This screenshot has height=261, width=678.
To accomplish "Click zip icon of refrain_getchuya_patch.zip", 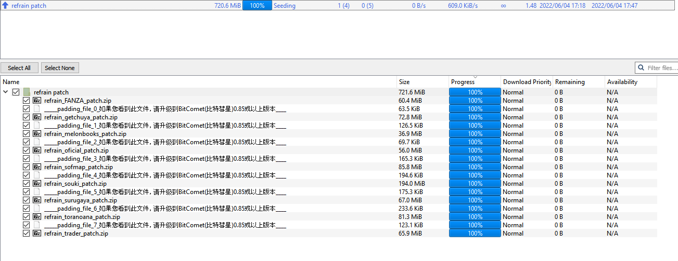I will (37, 117).
